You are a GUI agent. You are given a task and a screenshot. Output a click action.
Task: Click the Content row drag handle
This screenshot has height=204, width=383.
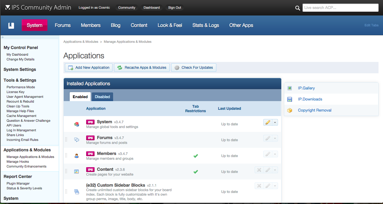(x=66, y=171)
